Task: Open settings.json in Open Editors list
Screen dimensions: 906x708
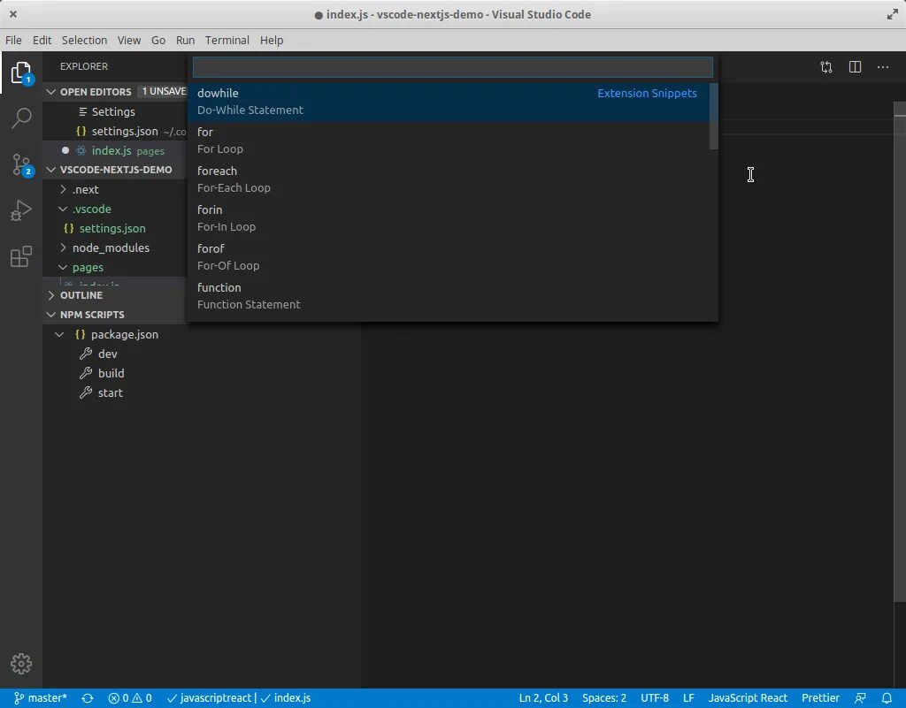Action: pos(125,131)
